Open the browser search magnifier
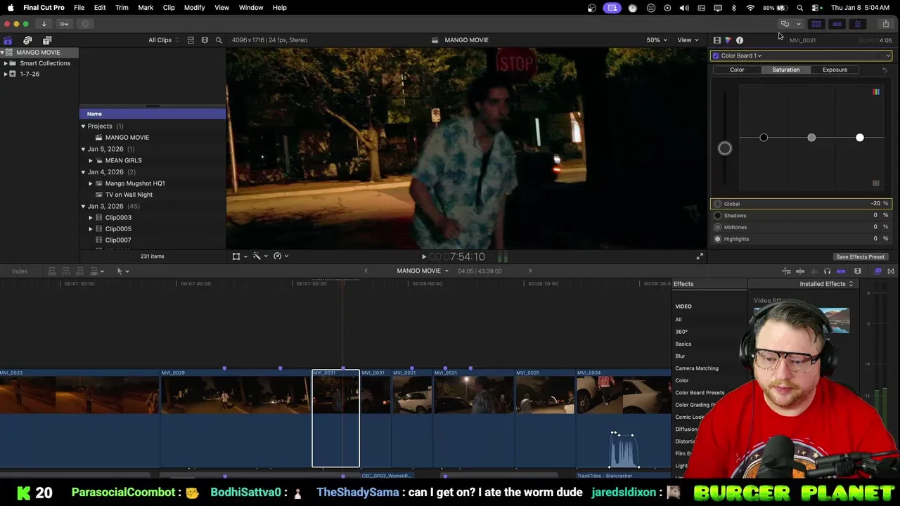This screenshot has height=506, width=900. click(x=219, y=40)
